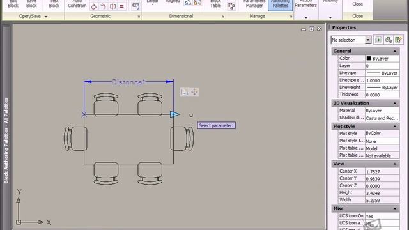The image size is (409, 230).
Task: Click the Toggle PICKADD icon in Properties
Action: (378, 40)
